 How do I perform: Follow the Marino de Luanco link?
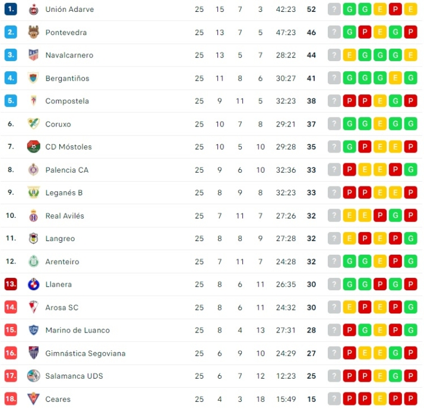(x=77, y=330)
